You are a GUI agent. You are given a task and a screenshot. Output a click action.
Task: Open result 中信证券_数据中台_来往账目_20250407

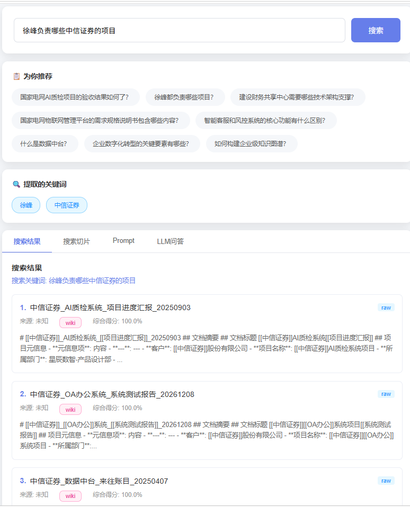(99, 481)
